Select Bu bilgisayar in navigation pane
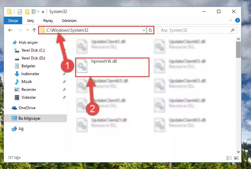The width and height of the screenshot is (251, 169). [35, 118]
